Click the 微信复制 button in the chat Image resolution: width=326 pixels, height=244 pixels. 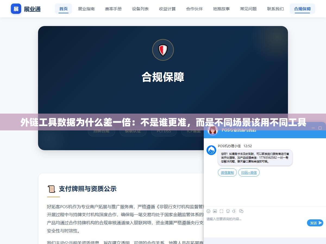[227, 172]
